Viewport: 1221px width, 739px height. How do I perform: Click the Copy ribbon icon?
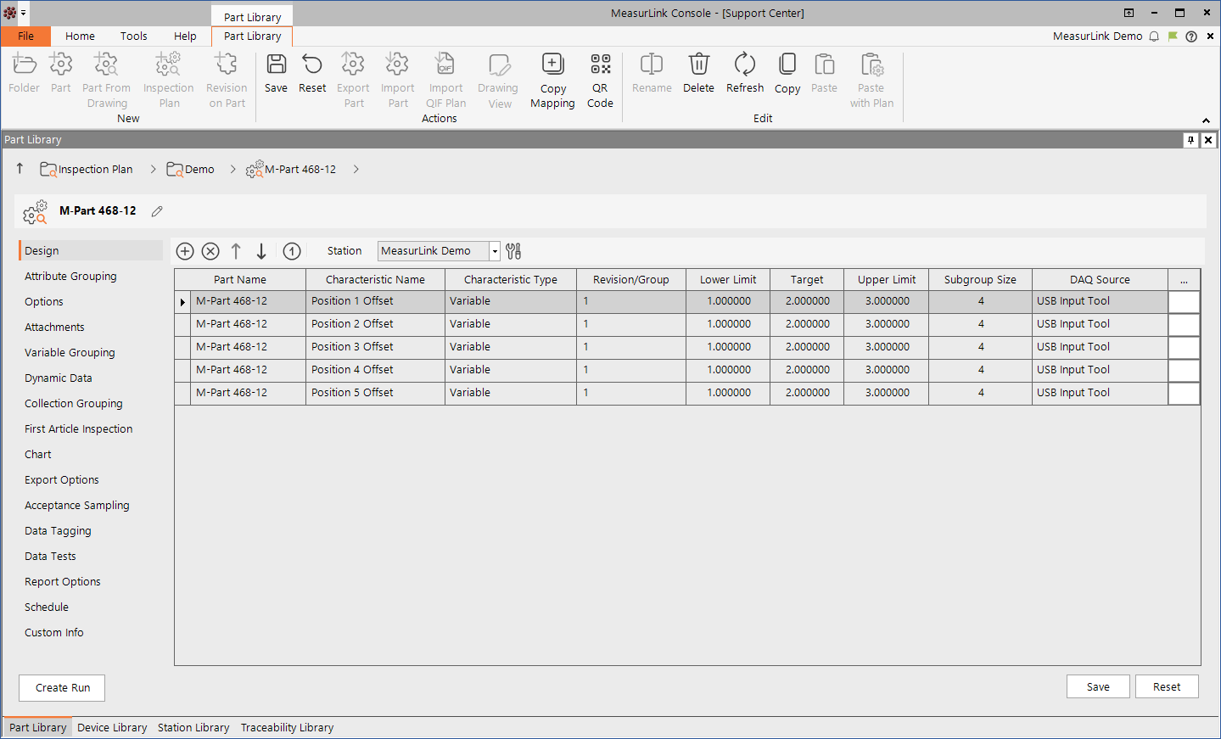[787, 64]
